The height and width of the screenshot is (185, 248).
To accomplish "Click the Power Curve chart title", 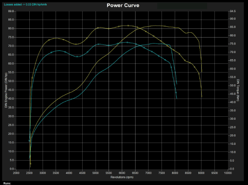I will pos(122,5).
